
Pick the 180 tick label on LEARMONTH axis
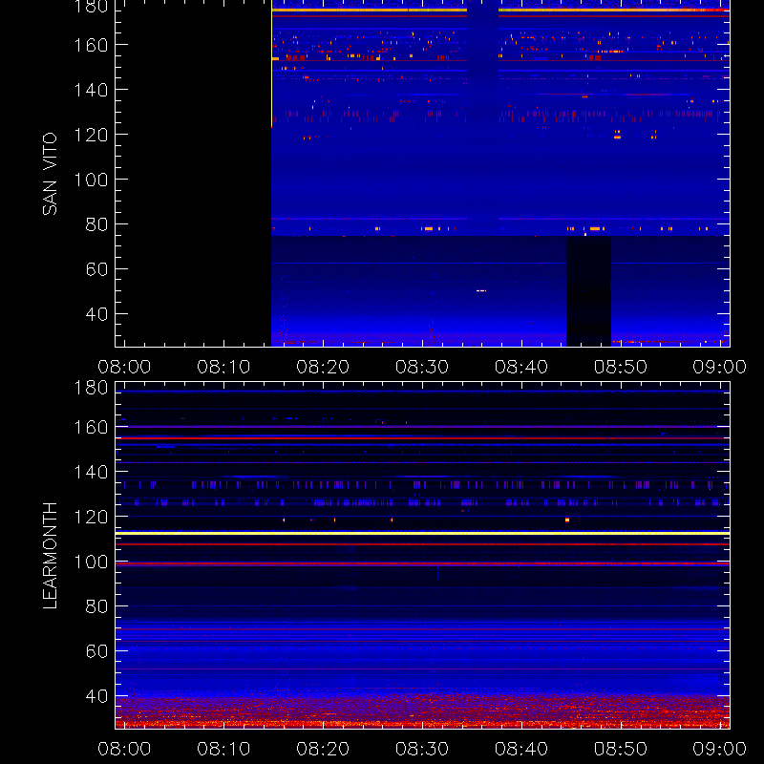91,388
